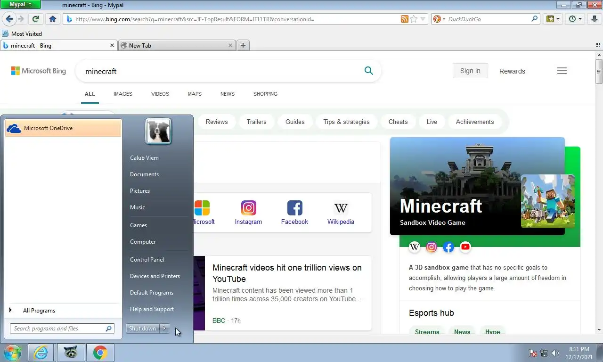Screen dimensions: 603x362
Task: Click the Shut down button
Action: [x=142, y=329]
